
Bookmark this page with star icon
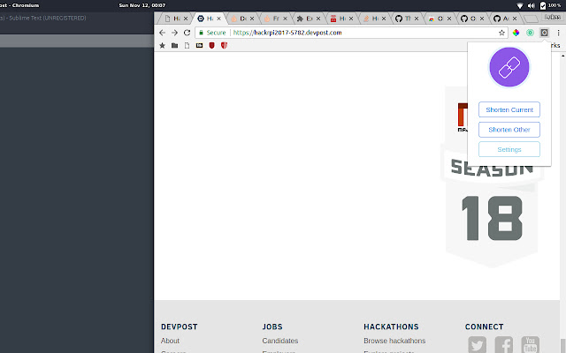[x=501, y=33]
